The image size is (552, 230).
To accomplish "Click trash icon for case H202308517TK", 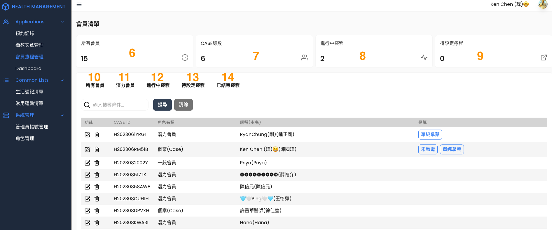I will (97, 175).
